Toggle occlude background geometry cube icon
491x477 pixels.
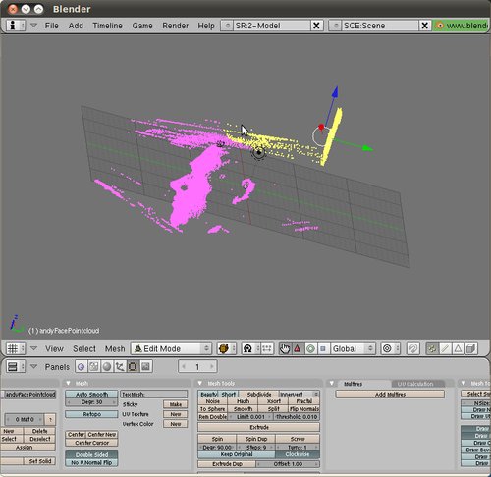point(470,348)
